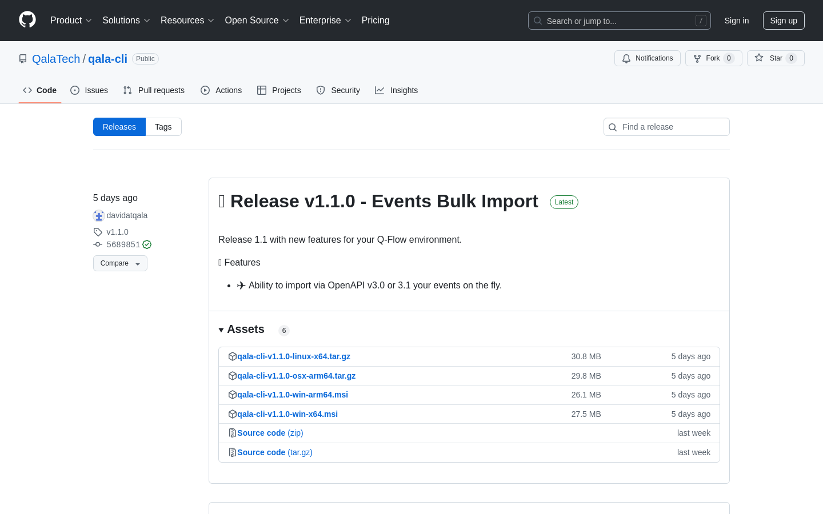Click the Fork count 0 badge
This screenshot has width=823, height=514.
point(729,58)
